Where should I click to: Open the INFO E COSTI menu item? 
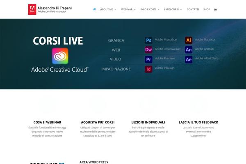point(148,9)
